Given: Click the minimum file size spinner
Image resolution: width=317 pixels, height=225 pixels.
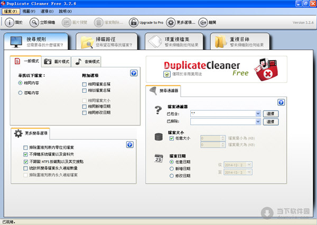Looking at the screenshot, I should (x=223, y=138).
